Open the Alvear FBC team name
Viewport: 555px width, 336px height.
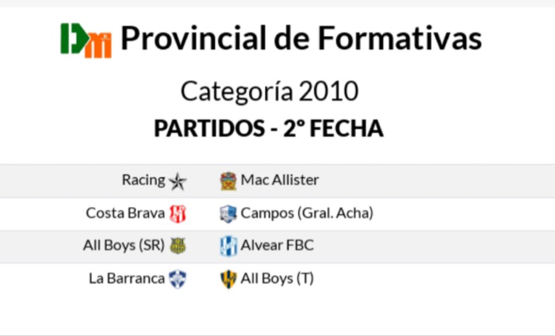(x=277, y=245)
